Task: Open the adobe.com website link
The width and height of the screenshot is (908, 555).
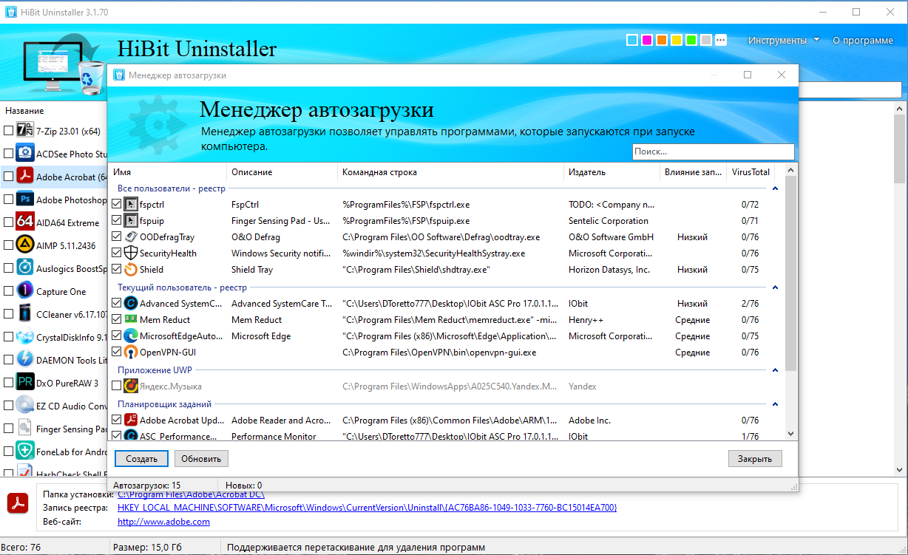Action: (x=163, y=522)
